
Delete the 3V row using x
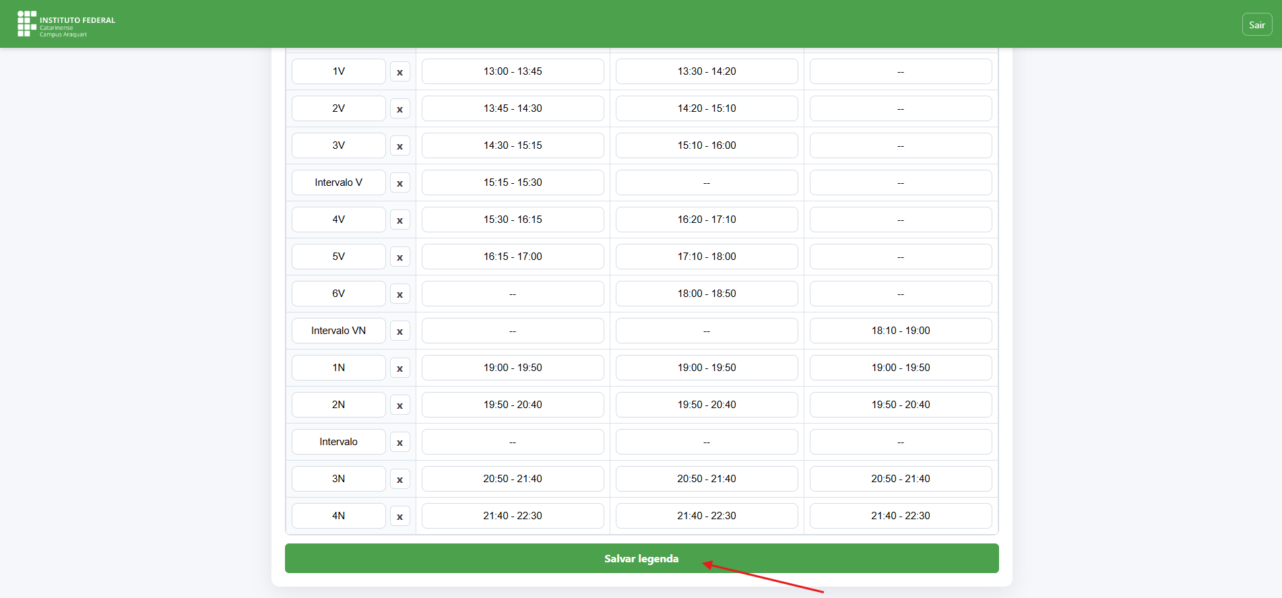pos(399,146)
